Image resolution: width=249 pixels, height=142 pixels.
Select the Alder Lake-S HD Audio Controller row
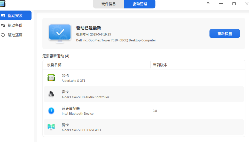click(144, 94)
